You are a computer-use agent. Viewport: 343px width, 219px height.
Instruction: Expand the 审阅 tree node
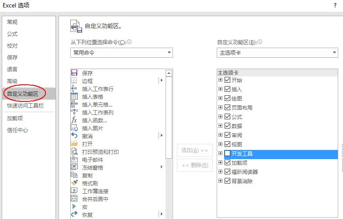tap(220, 135)
